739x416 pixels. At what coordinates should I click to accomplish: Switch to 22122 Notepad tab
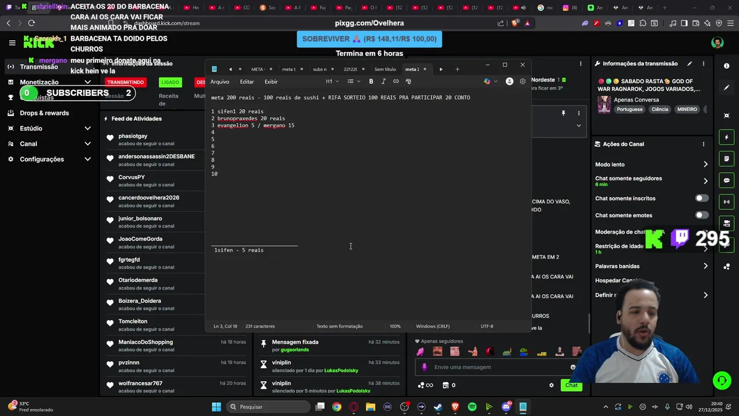pos(350,69)
